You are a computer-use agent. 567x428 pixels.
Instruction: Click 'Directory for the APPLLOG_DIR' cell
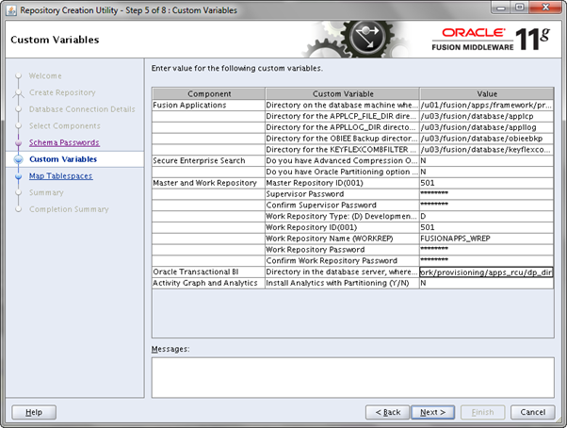click(343, 127)
